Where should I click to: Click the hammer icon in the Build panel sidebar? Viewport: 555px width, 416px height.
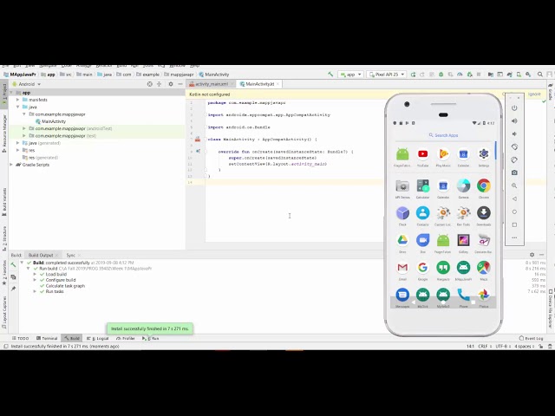pyautogui.click(x=13, y=264)
